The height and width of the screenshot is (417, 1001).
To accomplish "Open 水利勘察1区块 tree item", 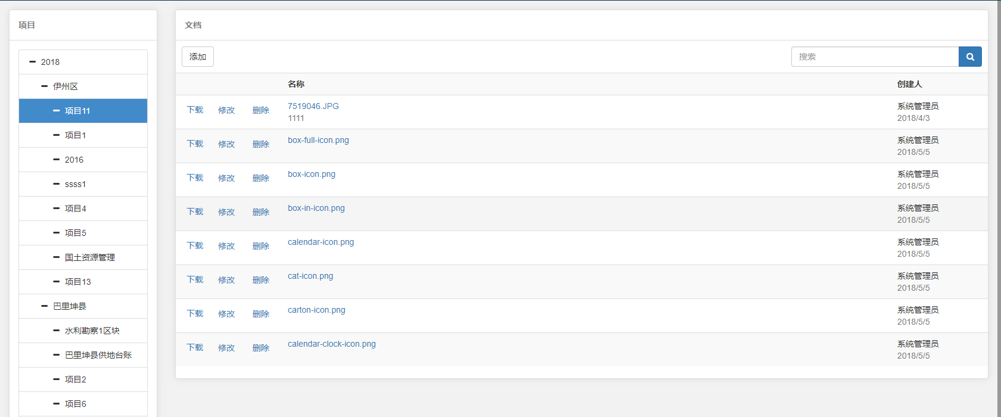I will [x=92, y=331].
